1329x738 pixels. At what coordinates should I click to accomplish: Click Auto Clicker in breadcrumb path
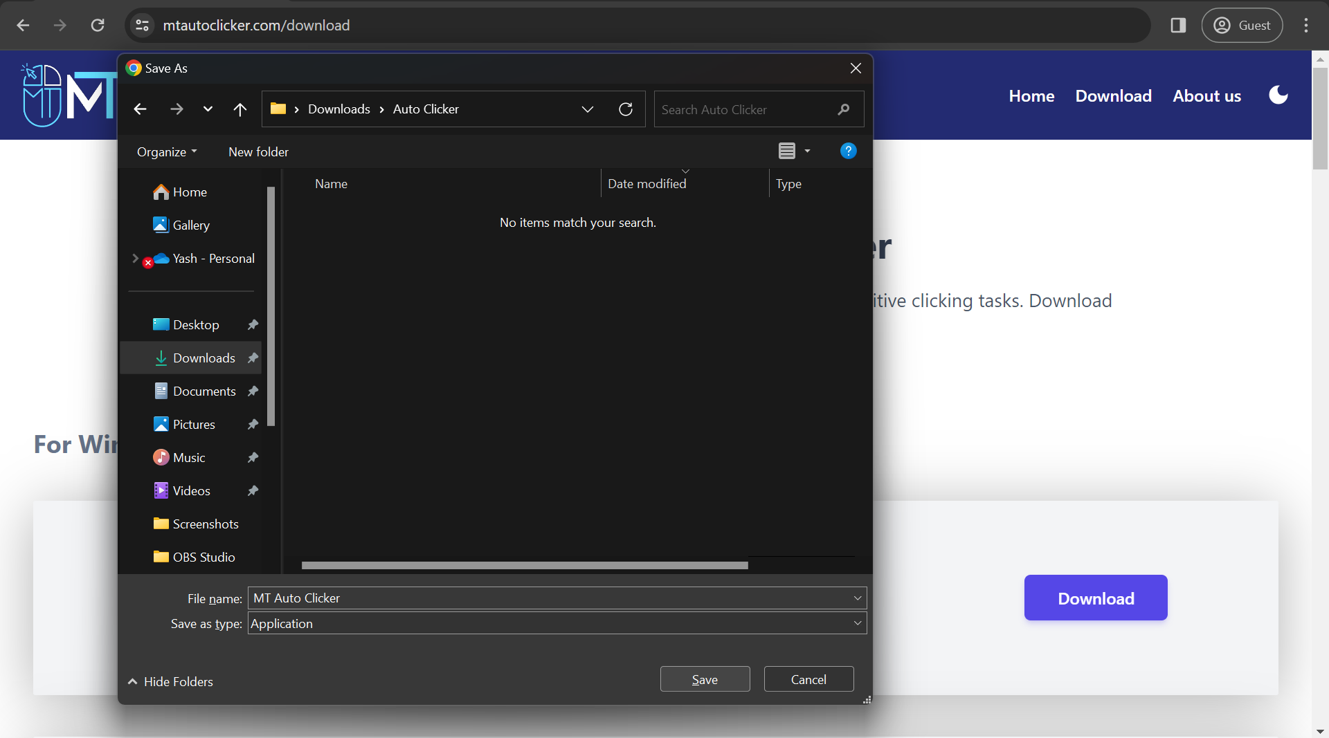click(426, 109)
